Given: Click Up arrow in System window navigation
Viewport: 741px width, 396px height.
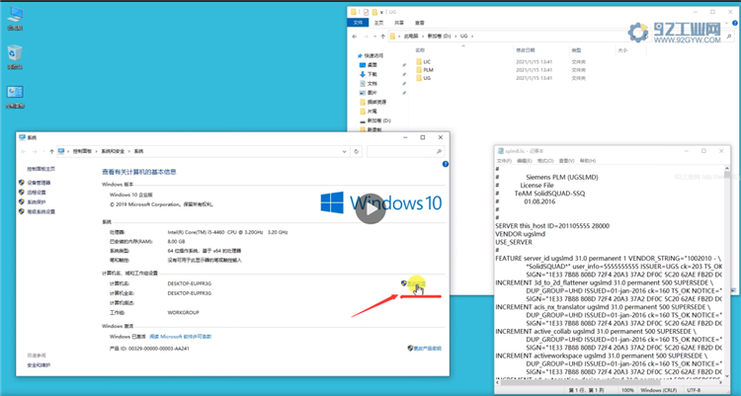Looking at the screenshot, I should (51, 151).
